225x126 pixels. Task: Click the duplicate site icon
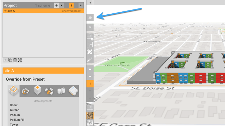(x=10, y=60)
